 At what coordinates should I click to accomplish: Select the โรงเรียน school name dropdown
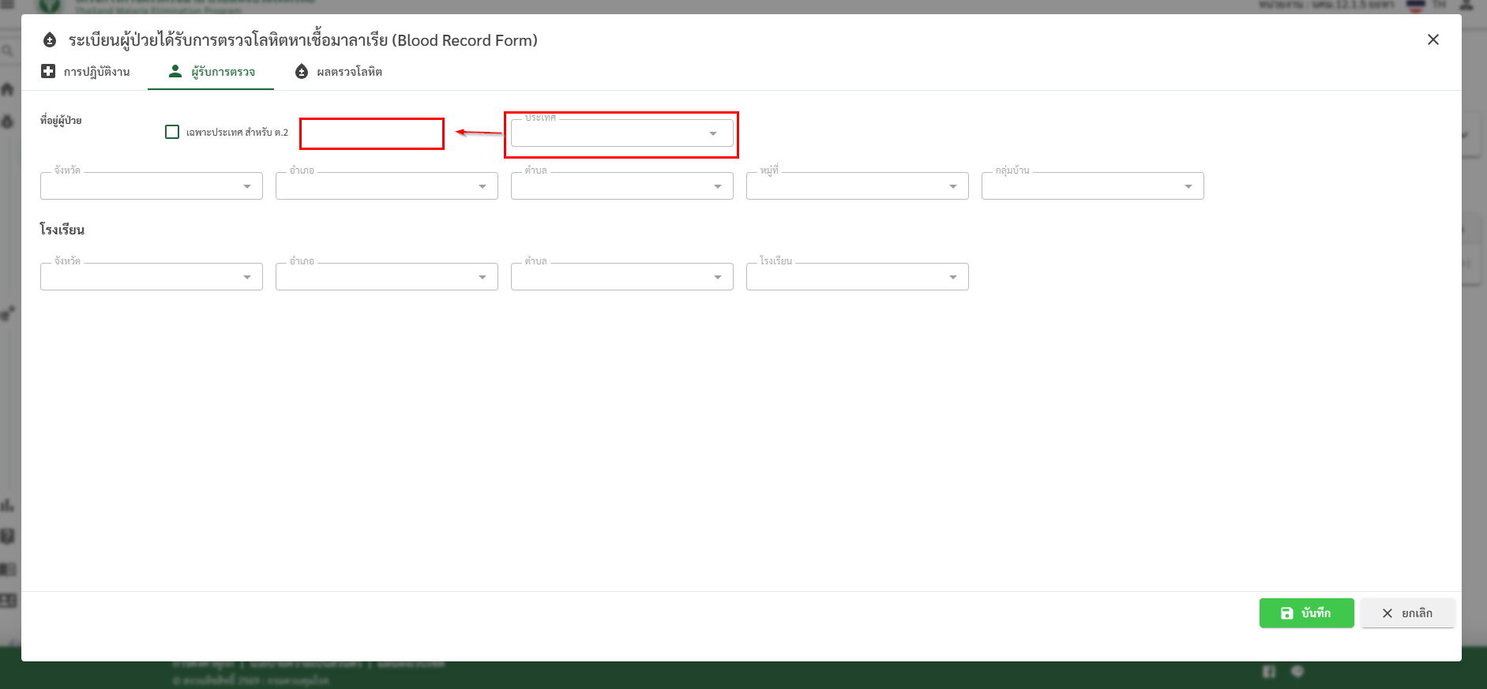(x=857, y=277)
